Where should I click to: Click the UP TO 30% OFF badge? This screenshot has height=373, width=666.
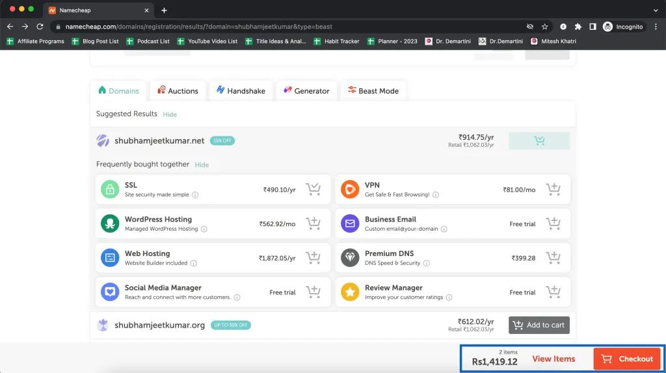[x=231, y=325]
